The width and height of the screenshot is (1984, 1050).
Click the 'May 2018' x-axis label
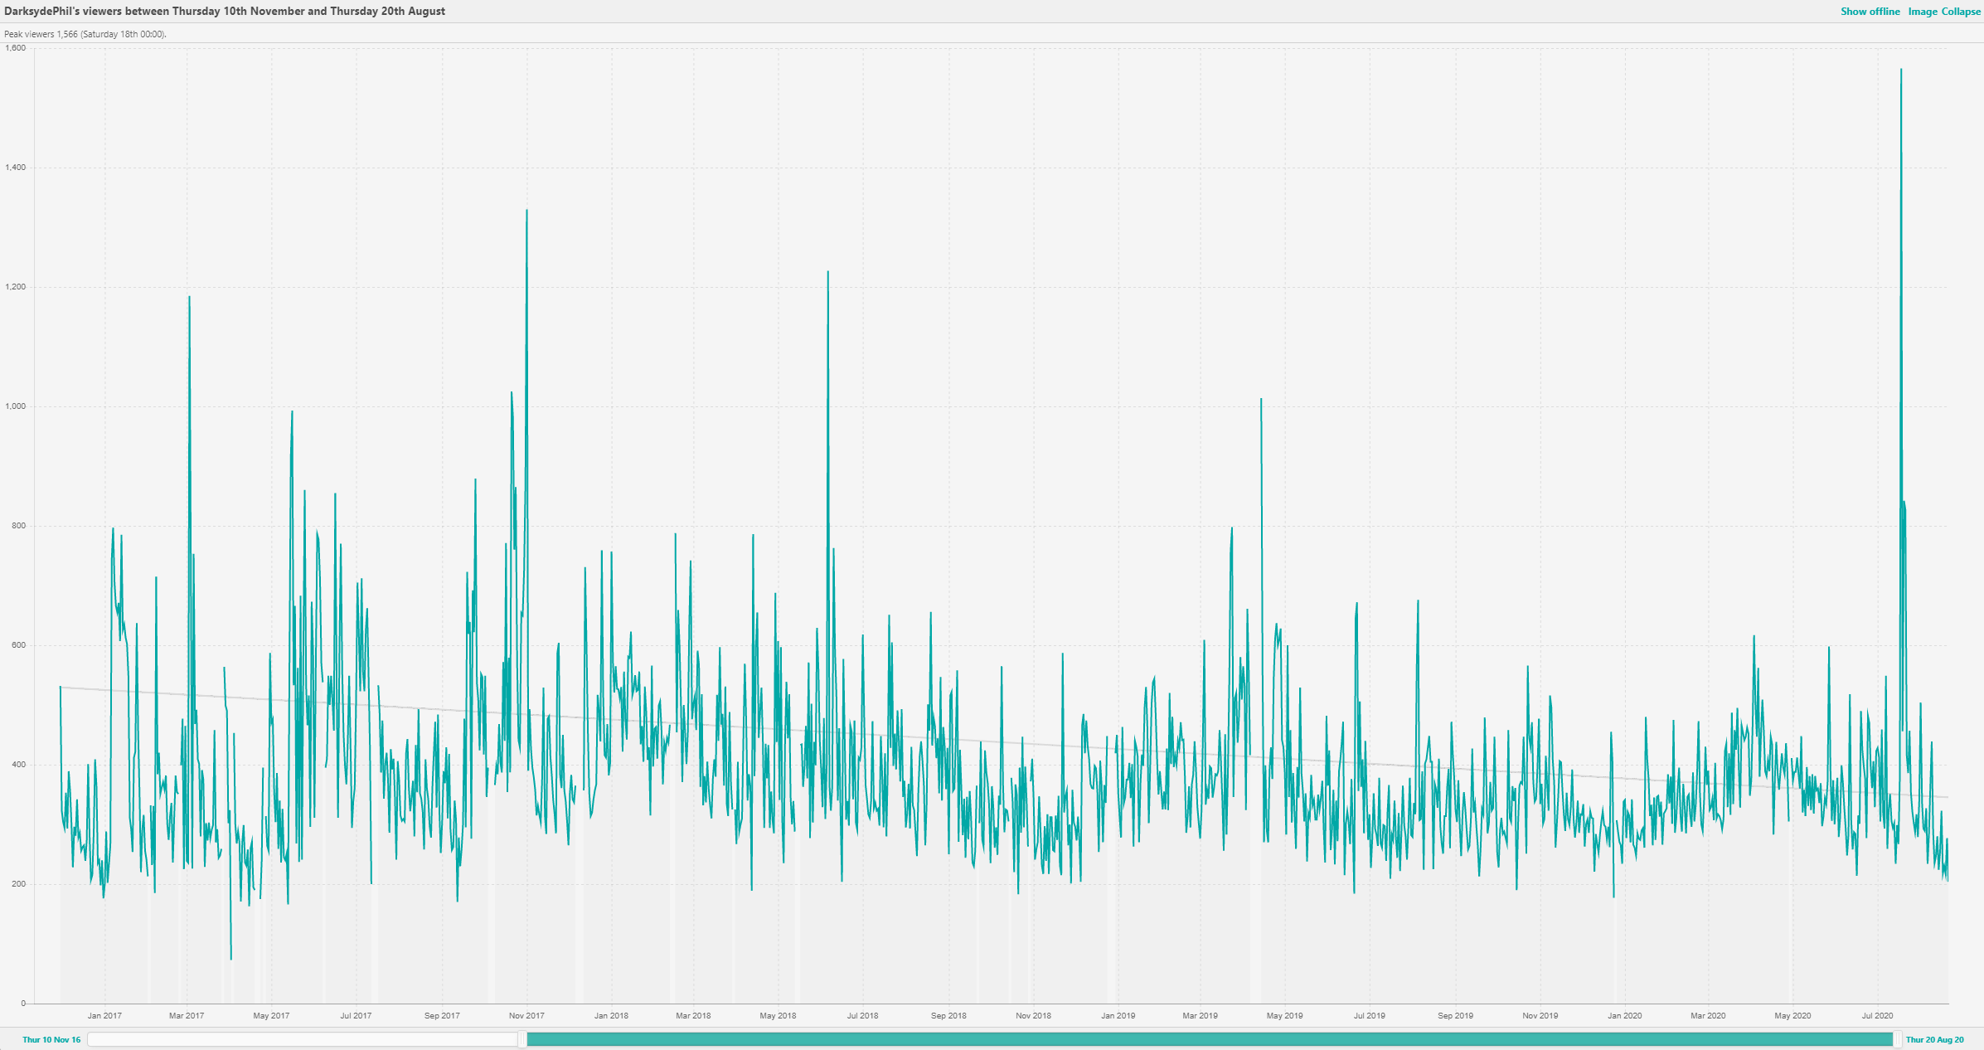coord(778,1016)
